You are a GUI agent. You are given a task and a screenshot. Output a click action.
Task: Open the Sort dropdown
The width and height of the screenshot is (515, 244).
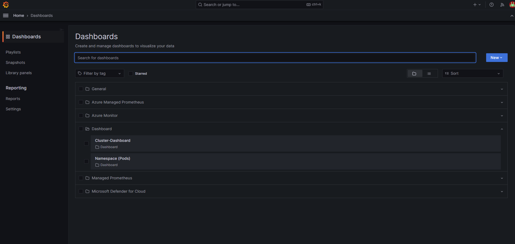tap(473, 73)
